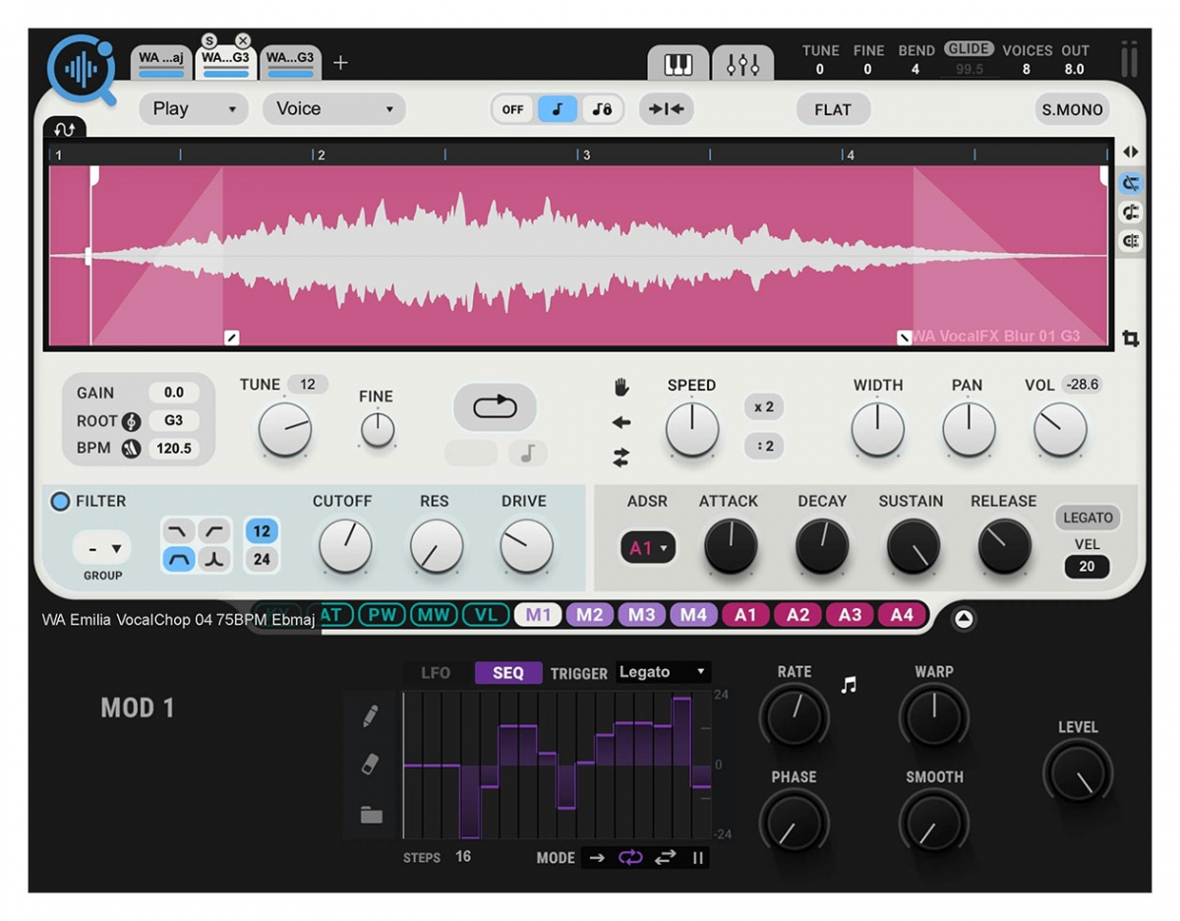Open the keyboard view icon
Screen dimensions: 1180x921
[678, 64]
